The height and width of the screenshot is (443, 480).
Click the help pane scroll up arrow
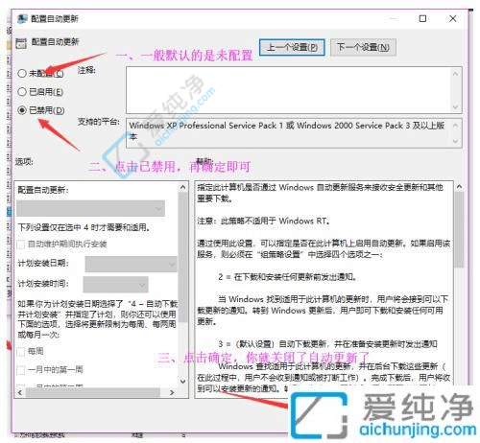[x=459, y=186]
